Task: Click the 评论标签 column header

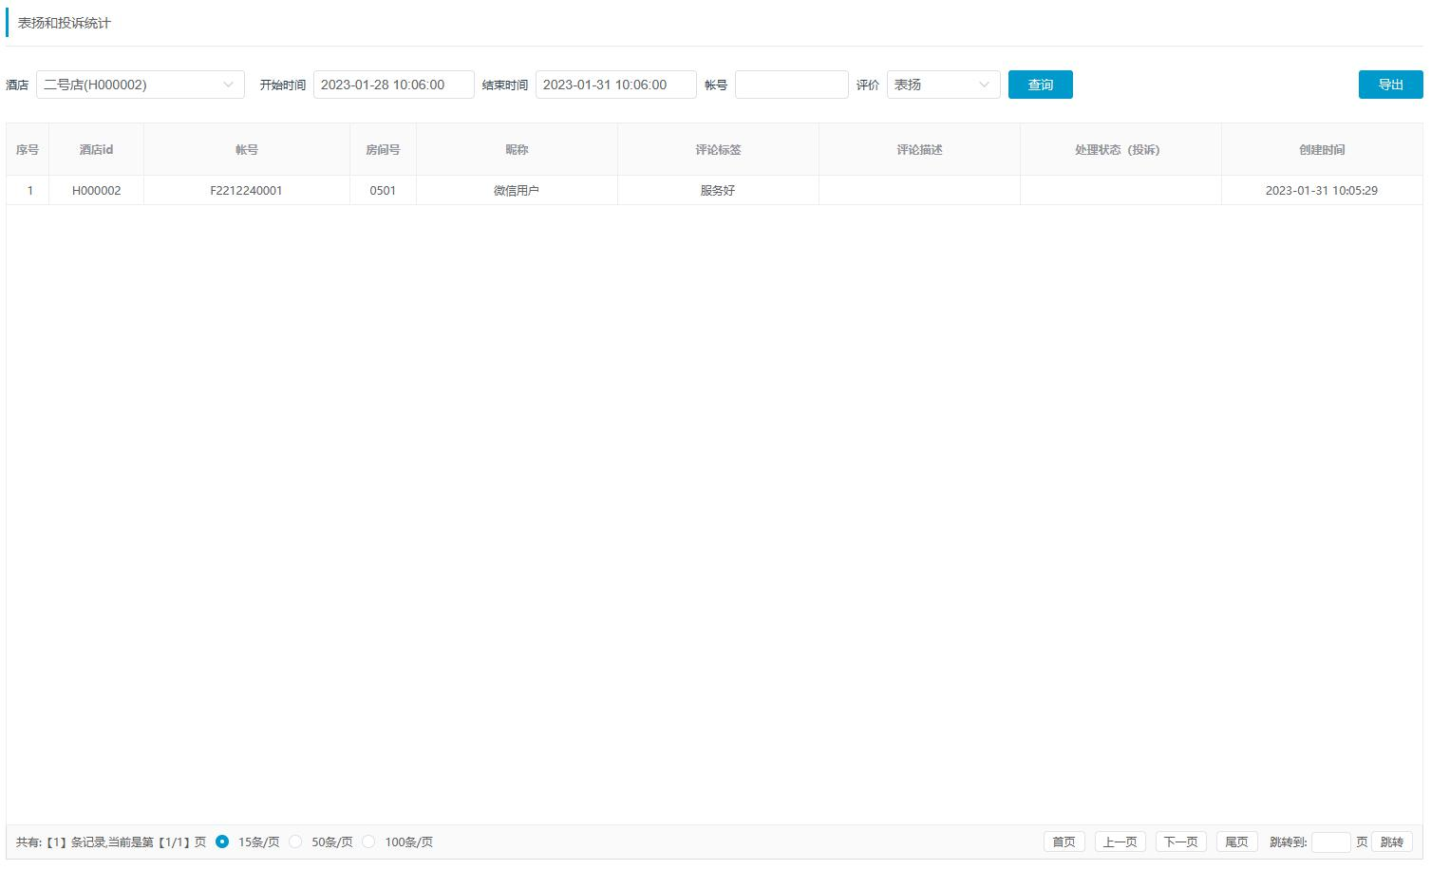Action: coord(718,150)
